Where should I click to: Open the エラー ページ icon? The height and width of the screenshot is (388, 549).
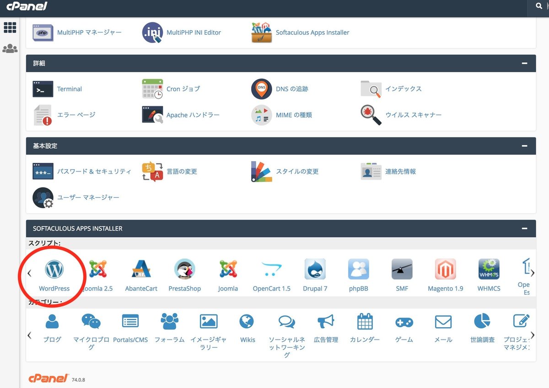[x=43, y=115]
